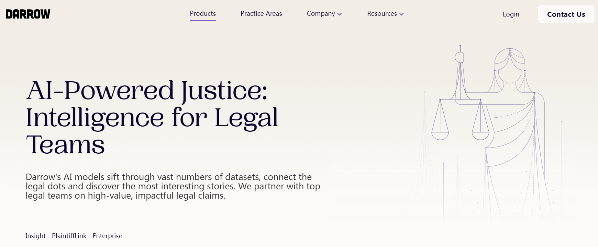Select the Enterprise tab
Screen dimensions: 598x247
108,236
